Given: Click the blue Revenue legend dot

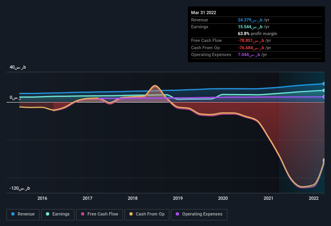Looking at the screenshot, I should [x=13, y=214].
